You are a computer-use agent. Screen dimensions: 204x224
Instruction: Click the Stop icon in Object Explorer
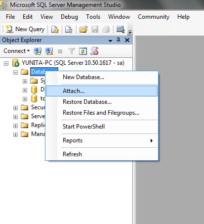click(x=60, y=51)
